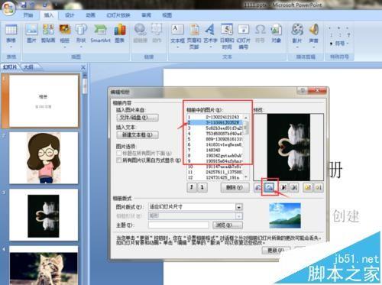Insert a SmartArt graphic
Screen dimensions: 382x285
pos(100,34)
